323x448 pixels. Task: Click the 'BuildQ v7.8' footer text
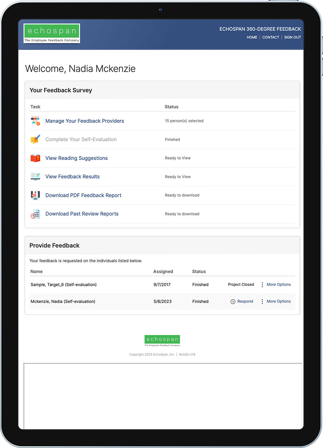187,354
